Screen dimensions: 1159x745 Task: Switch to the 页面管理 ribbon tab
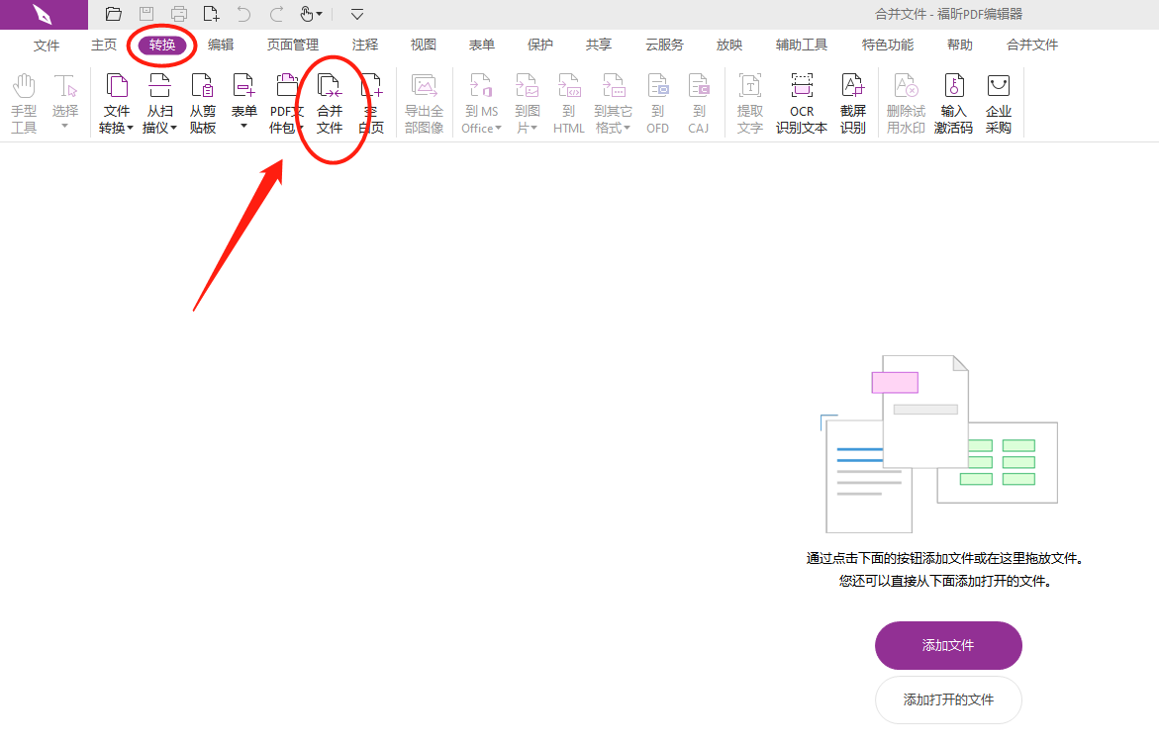tap(294, 44)
